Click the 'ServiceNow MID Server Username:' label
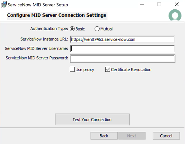The height and width of the screenshot is (144, 185). 37,48
